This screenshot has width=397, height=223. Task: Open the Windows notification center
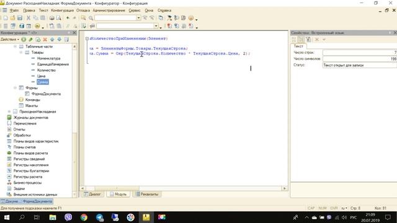(x=388, y=217)
